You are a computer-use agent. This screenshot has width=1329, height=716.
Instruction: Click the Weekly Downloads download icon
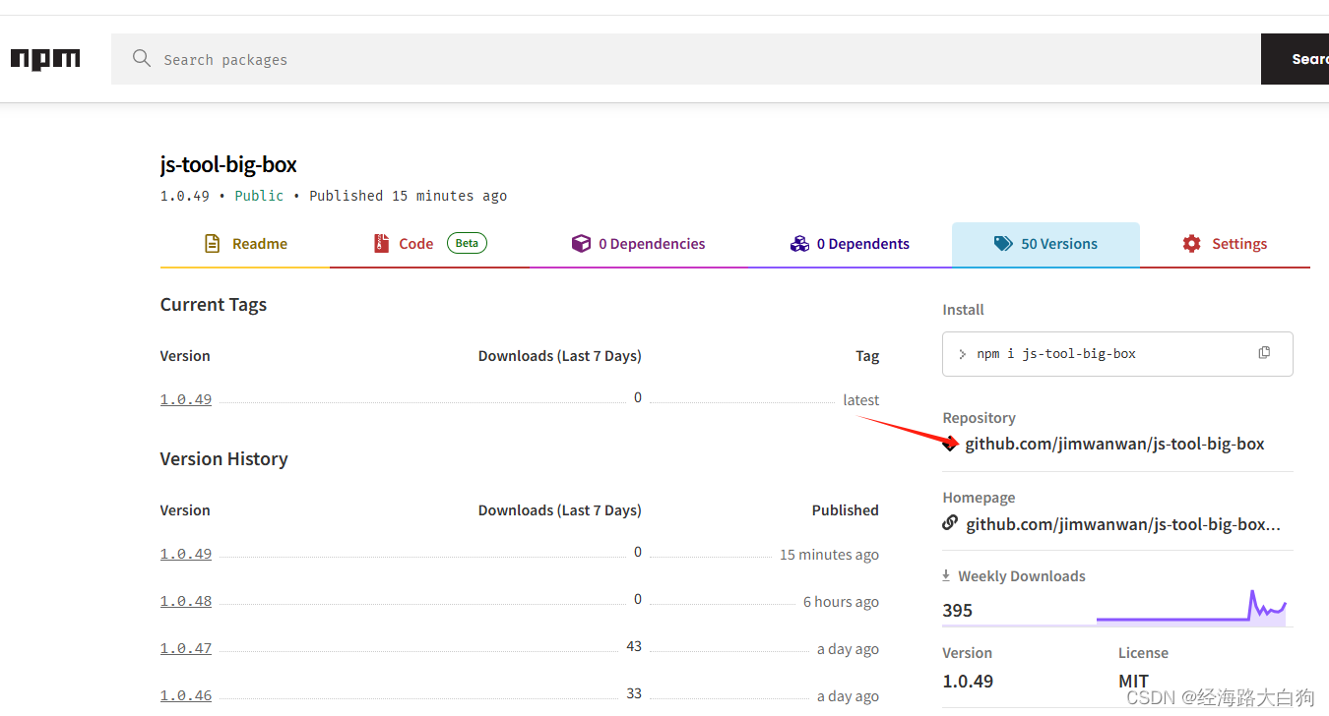coord(946,575)
